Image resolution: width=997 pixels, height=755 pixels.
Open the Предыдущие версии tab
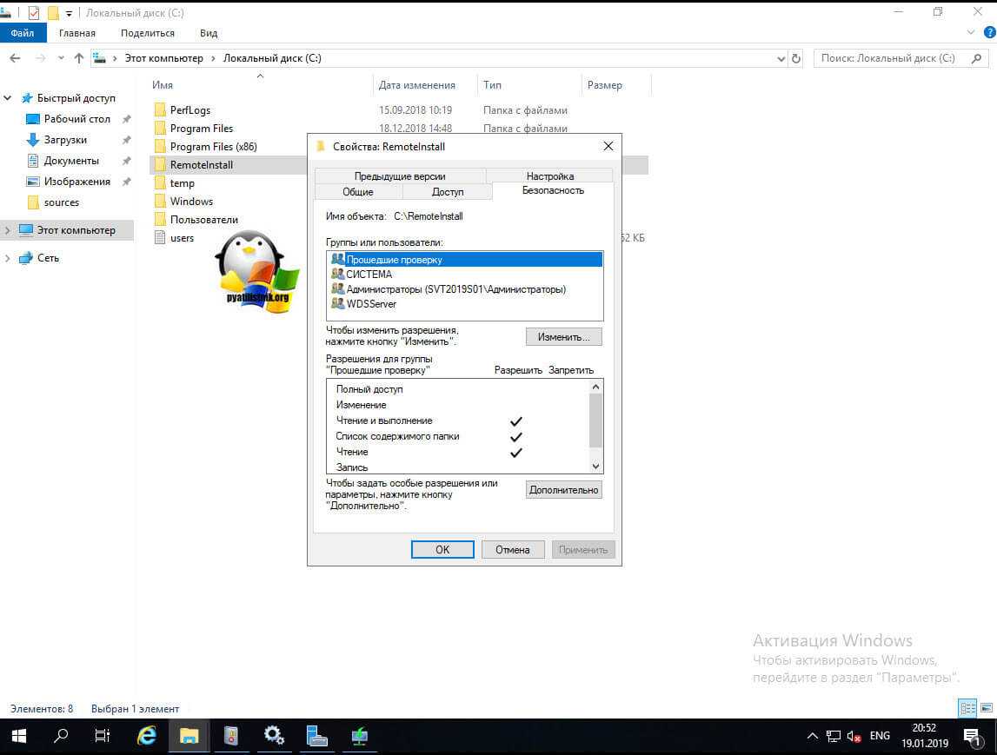400,176
